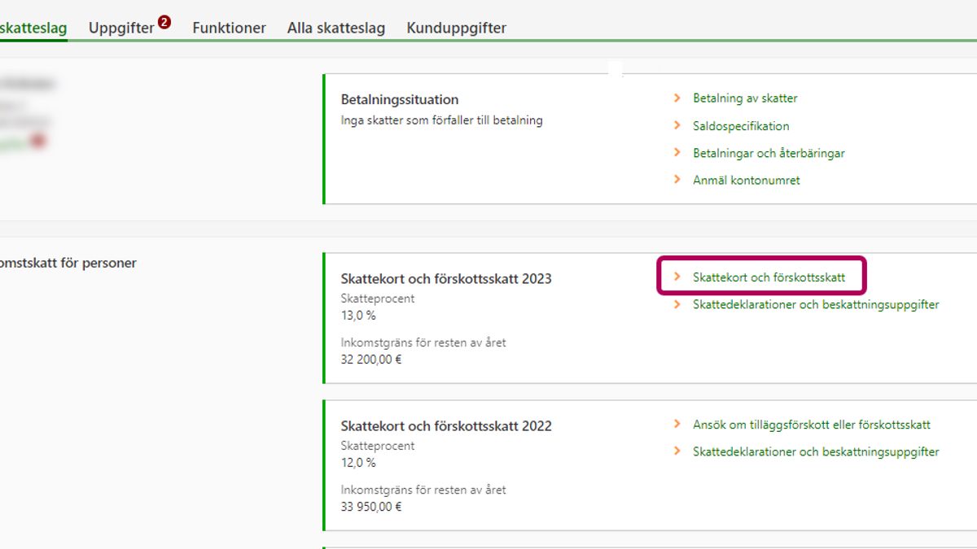The height and width of the screenshot is (549, 977).
Task: Click the chevron before Betalningar och återbäringar
Action: click(x=677, y=153)
